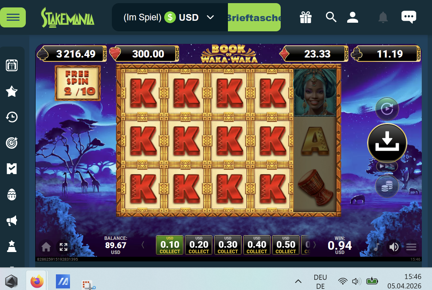Toggle the game sound speaker
432x290 pixels.
pos(394,247)
